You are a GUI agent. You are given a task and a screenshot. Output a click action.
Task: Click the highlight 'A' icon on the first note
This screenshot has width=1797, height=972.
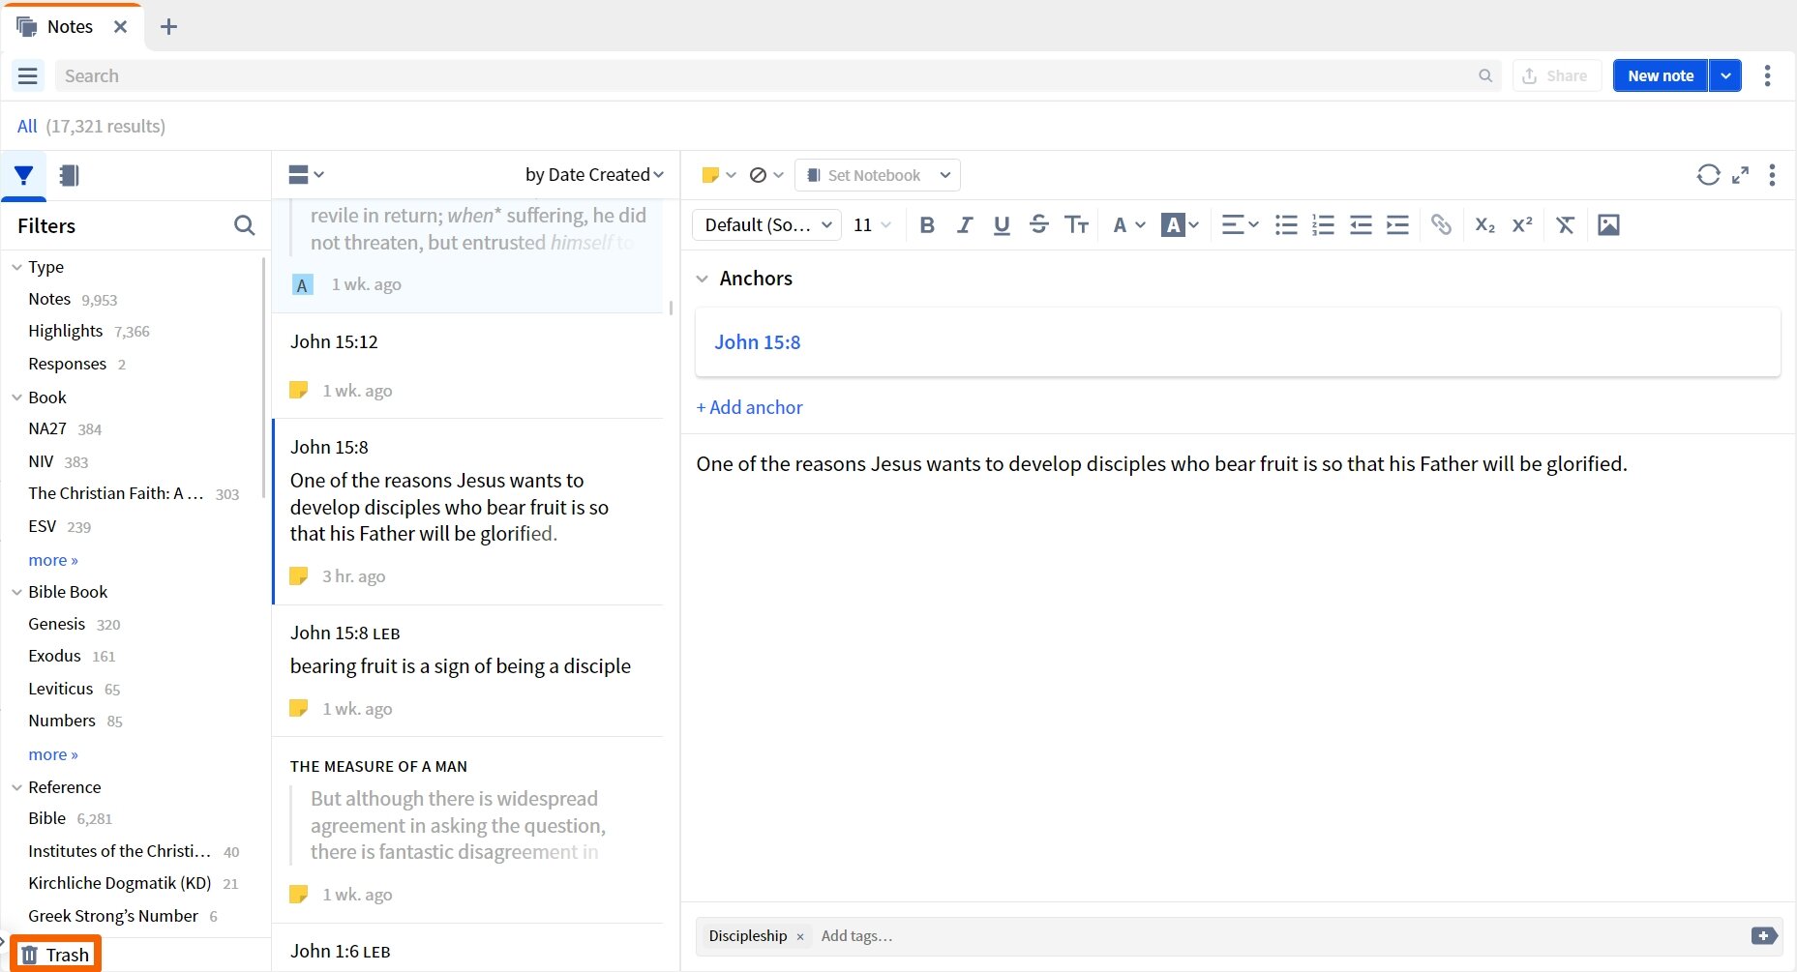click(302, 285)
